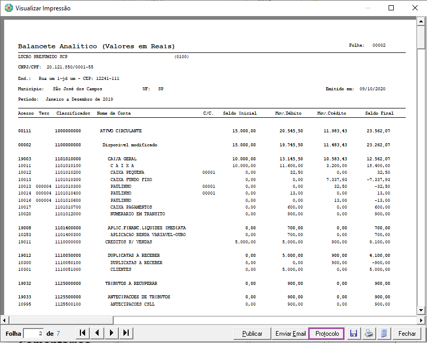This screenshot has height=343, width=427.
Task: Click the vertical scrollbar thumb
Action: pyautogui.click(x=421, y=37)
